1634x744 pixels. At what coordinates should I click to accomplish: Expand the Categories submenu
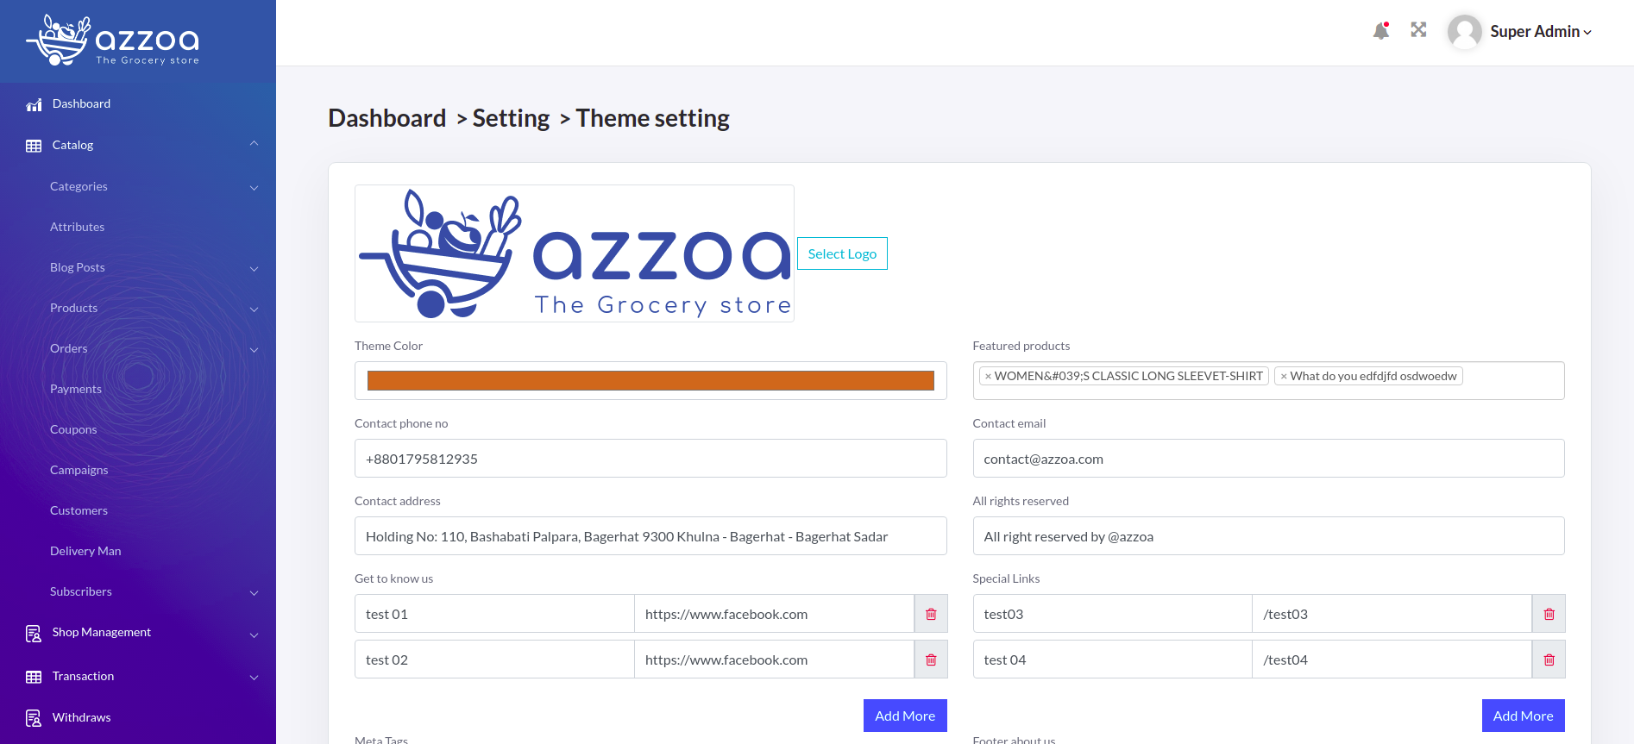click(x=254, y=187)
